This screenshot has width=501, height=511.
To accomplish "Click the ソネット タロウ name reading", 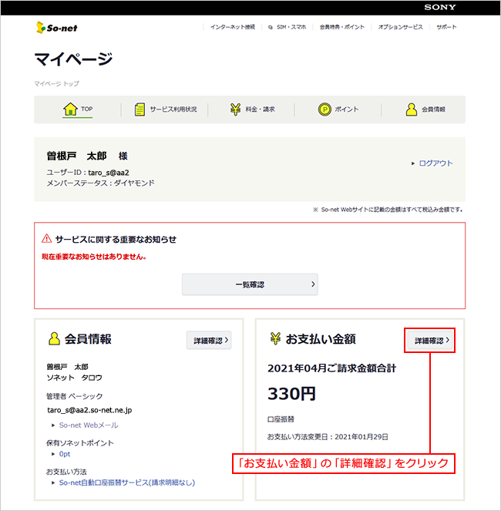I will coord(74,378).
